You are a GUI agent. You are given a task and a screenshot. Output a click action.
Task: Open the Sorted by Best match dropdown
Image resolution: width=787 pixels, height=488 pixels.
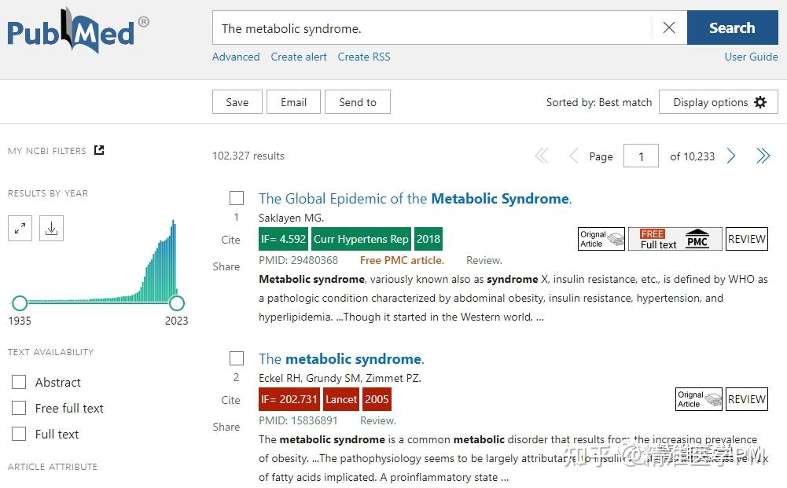coord(599,101)
